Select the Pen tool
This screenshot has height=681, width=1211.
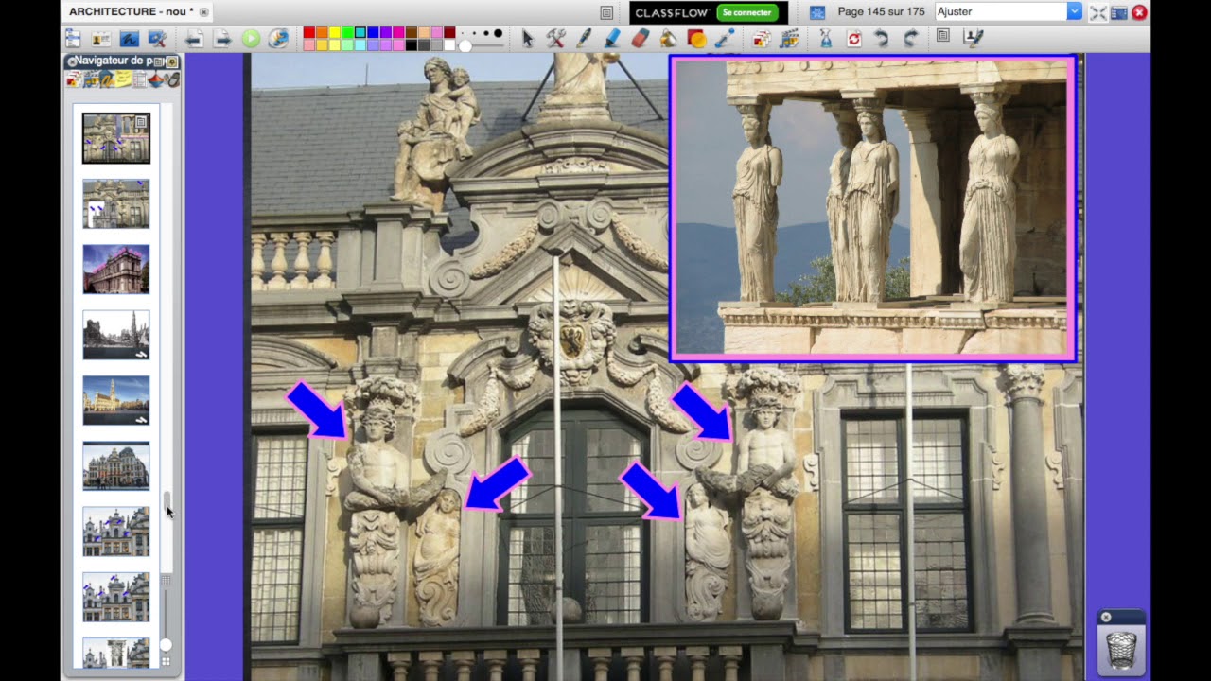pos(584,39)
